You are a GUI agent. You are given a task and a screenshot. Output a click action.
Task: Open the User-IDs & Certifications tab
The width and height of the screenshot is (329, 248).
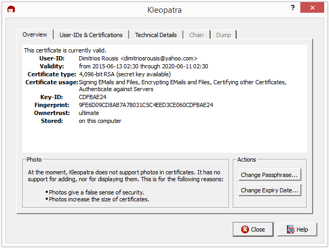(91, 35)
